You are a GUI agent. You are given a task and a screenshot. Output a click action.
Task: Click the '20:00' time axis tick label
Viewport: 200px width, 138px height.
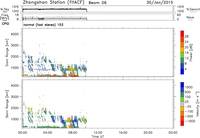pyautogui.click(x=148, y=133)
